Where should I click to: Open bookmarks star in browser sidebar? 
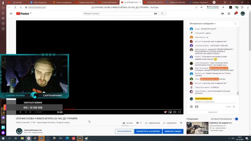tap(3, 13)
